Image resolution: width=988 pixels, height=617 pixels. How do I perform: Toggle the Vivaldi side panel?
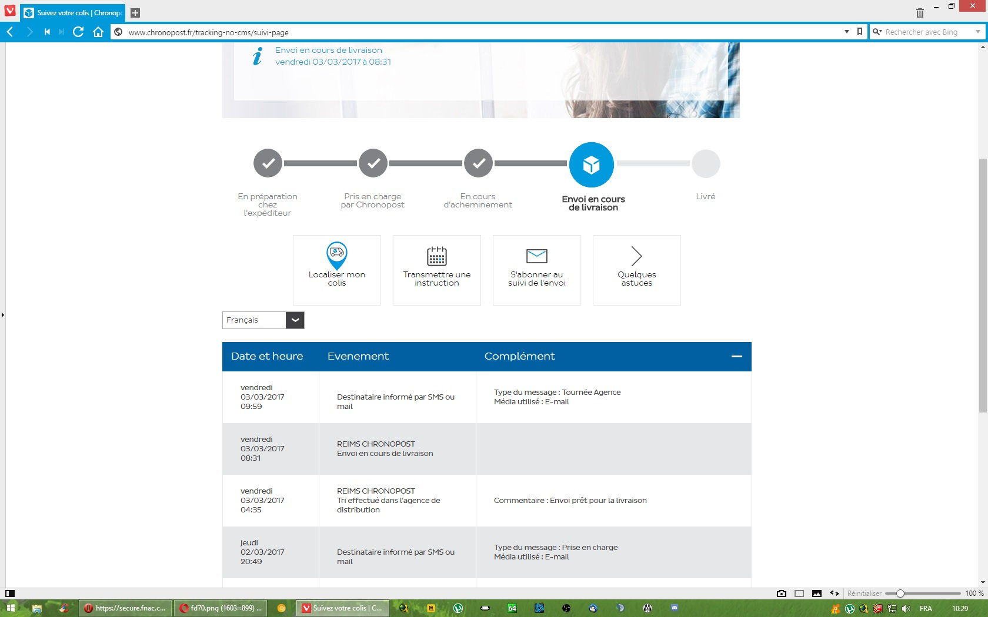pyautogui.click(x=10, y=593)
